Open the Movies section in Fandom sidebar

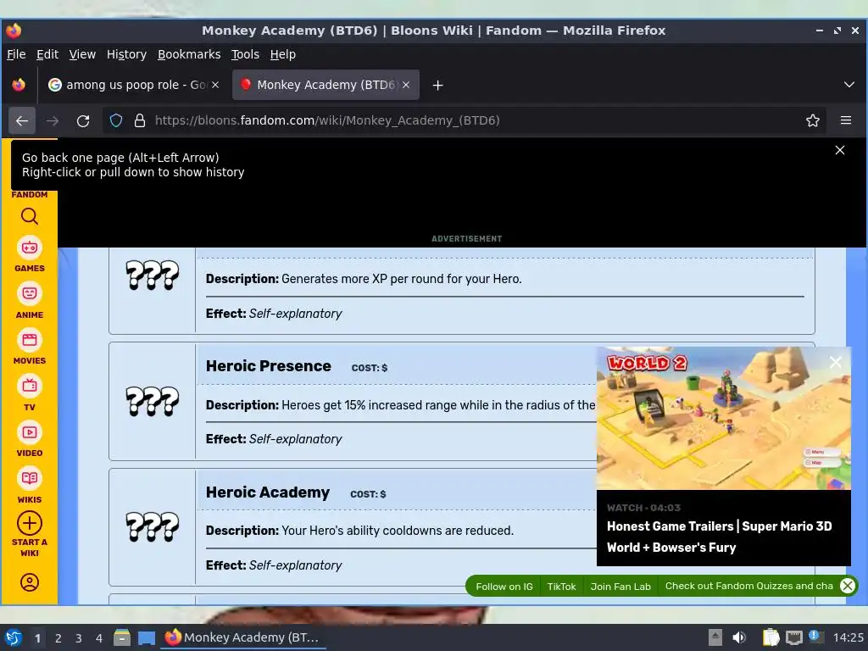point(30,347)
